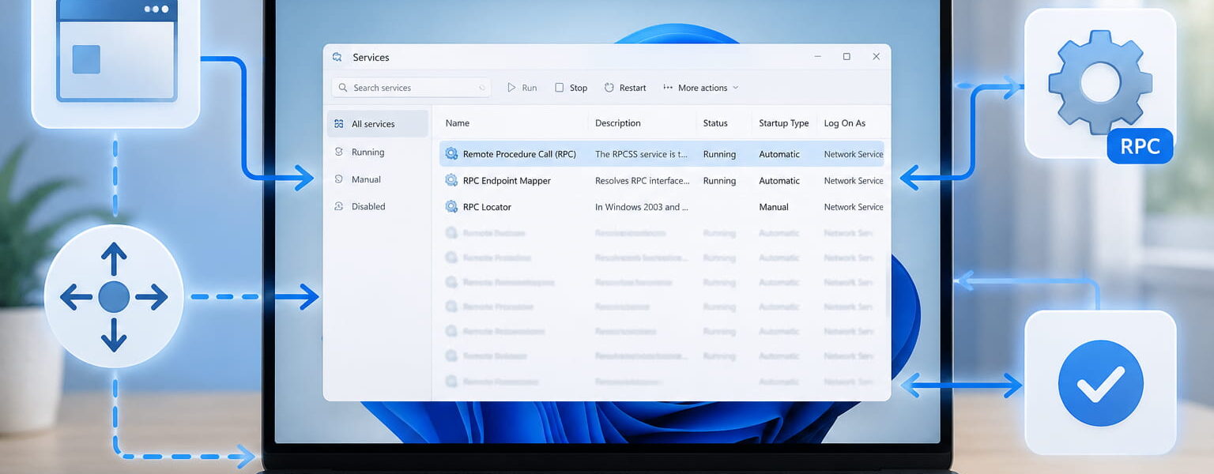Image resolution: width=1214 pixels, height=474 pixels.
Task: Stop the selected service
Action: click(571, 88)
